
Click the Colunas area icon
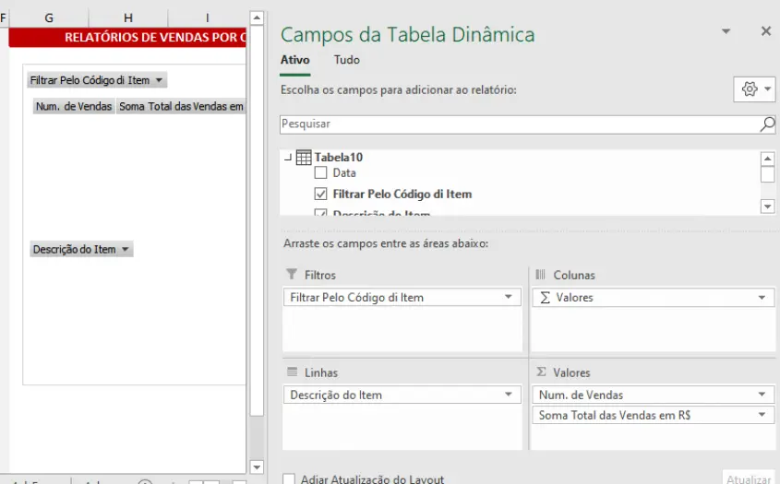coord(540,275)
